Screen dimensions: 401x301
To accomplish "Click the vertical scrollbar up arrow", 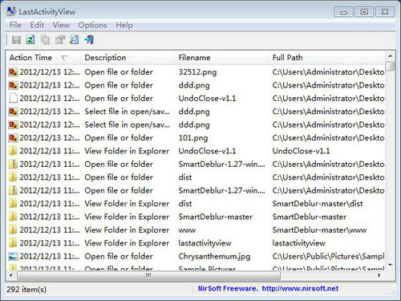I will pyautogui.click(x=391, y=56).
